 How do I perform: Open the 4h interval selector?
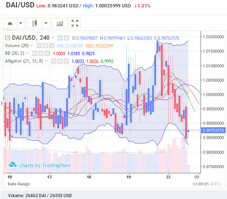pos(10,23)
